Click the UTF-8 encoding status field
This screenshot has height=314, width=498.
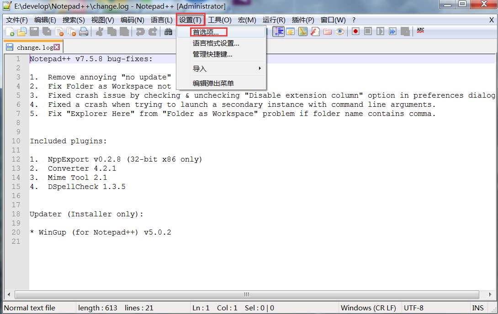tap(436, 308)
